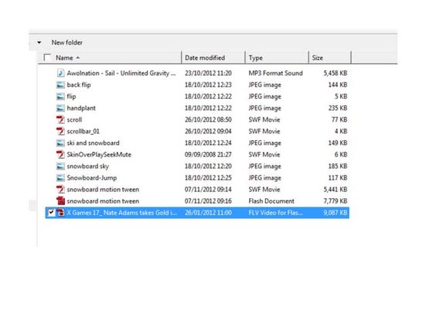Select the file named 'scrollbar_01'
This screenshot has height=324, width=433.
[84, 131]
